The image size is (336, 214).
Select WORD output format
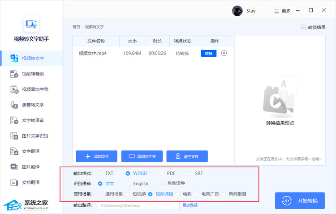pos(128,173)
